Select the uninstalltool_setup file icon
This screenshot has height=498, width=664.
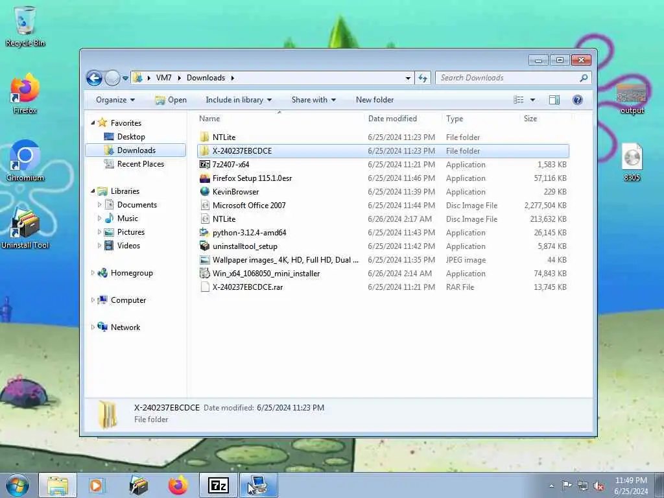pyautogui.click(x=204, y=246)
